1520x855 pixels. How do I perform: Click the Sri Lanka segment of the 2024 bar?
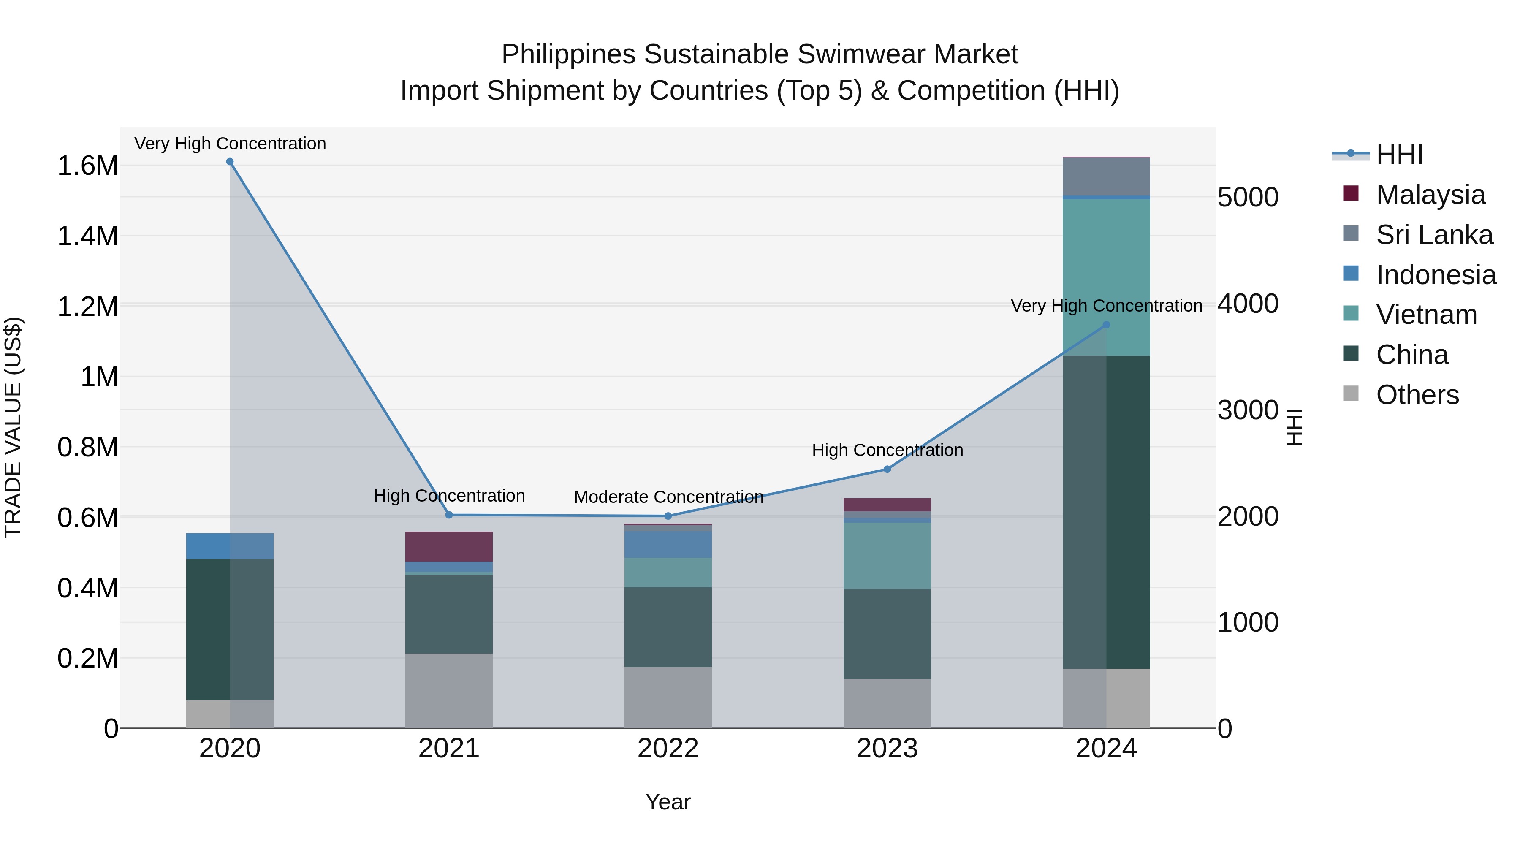[x=1106, y=176]
